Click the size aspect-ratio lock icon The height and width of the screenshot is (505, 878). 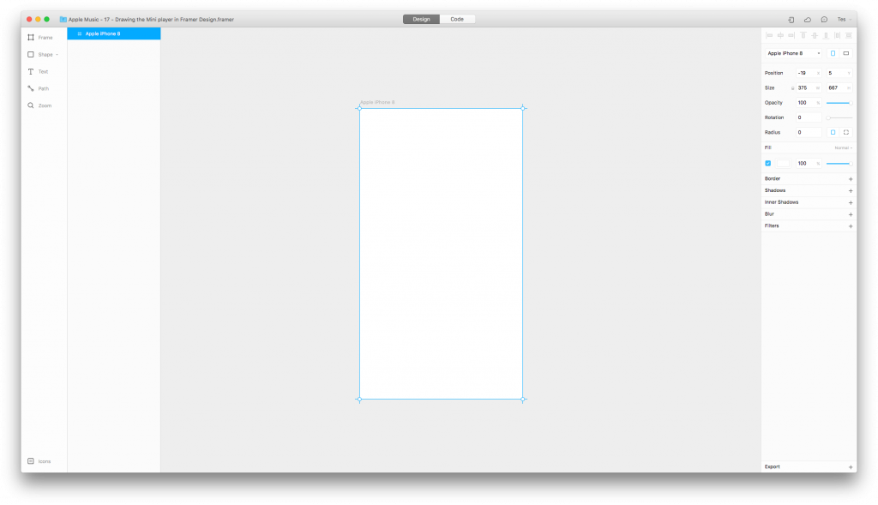792,88
